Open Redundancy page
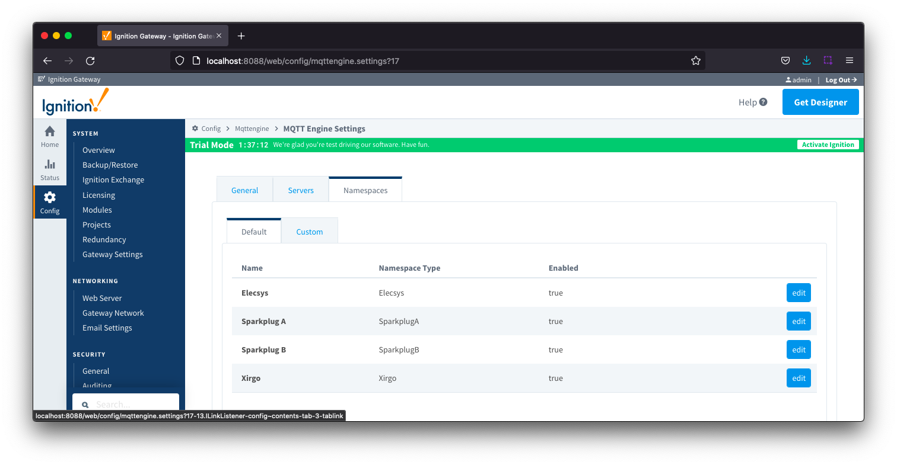 click(104, 239)
